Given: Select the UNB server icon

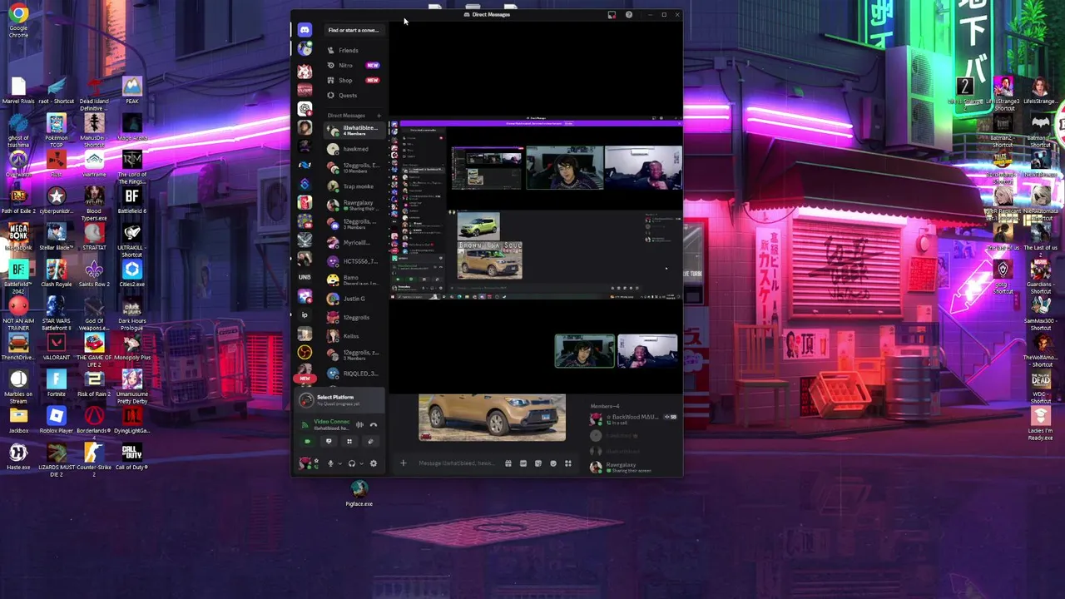Looking at the screenshot, I should [x=305, y=277].
